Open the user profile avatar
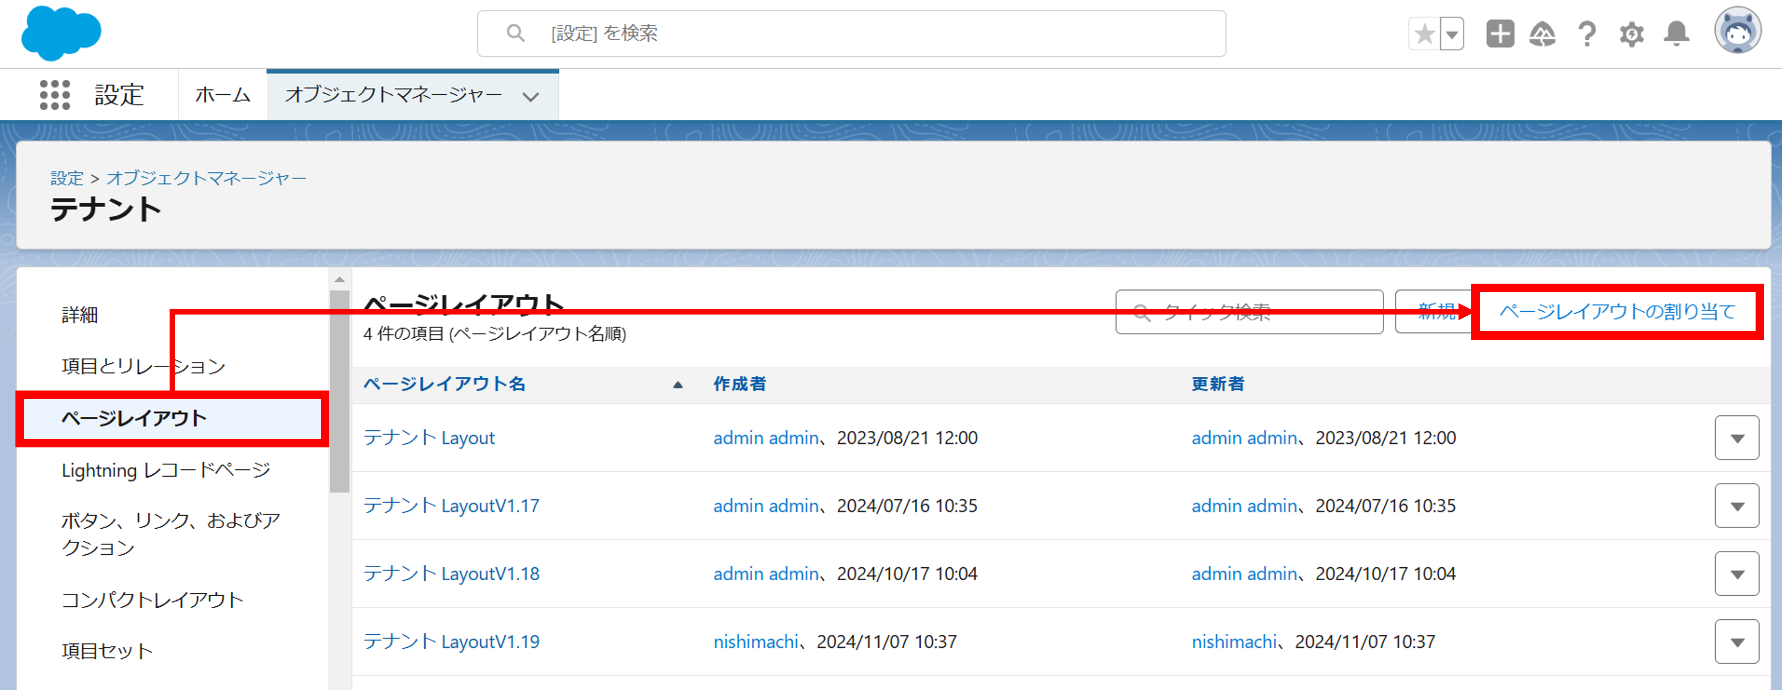The height and width of the screenshot is (690, 1782). pyautogui.click(x=1737, y=31)
